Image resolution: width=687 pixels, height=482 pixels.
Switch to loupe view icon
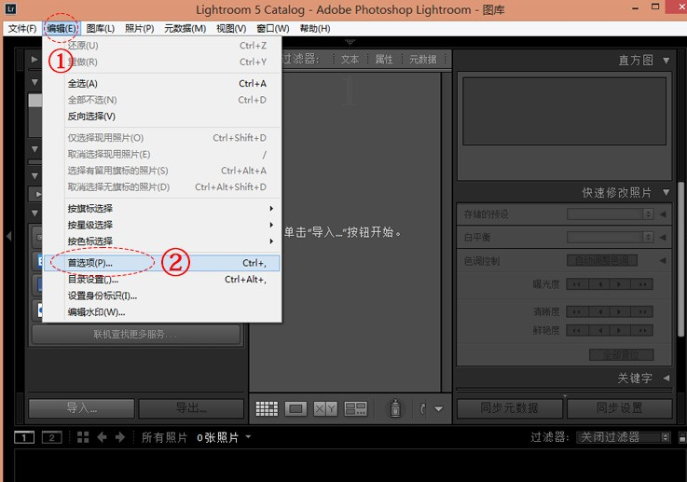click(x=295, y=409)
